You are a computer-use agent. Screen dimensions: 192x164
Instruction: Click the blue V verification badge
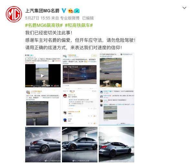[64, 11]
